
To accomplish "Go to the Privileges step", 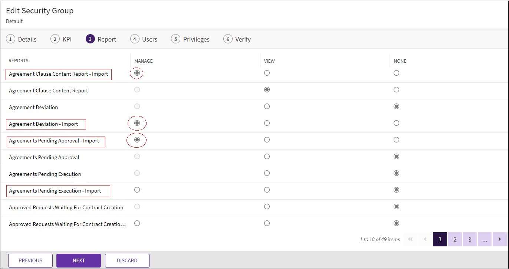I will pyautogui.click(x=191, y=39).
